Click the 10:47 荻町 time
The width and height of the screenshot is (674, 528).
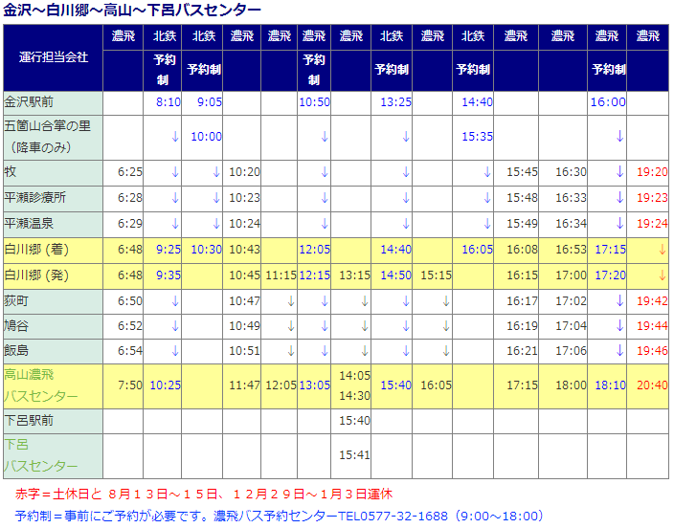pyautogui.click(x=244, y=300)
